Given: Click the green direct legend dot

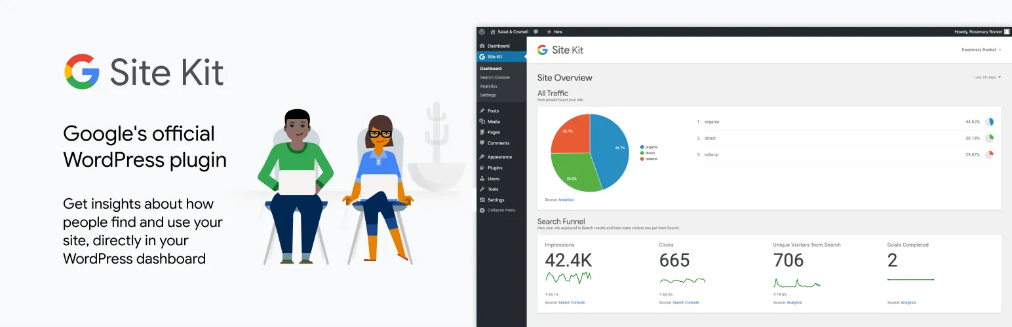Looking at the screenshot, I should pos(642,153).
